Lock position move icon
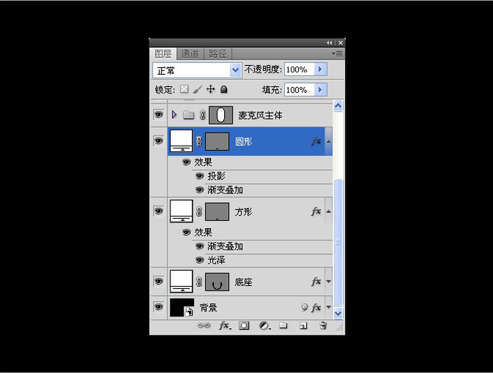Image resolution: width=493 pixels, height=373 pixels. (x=210, y=89)
